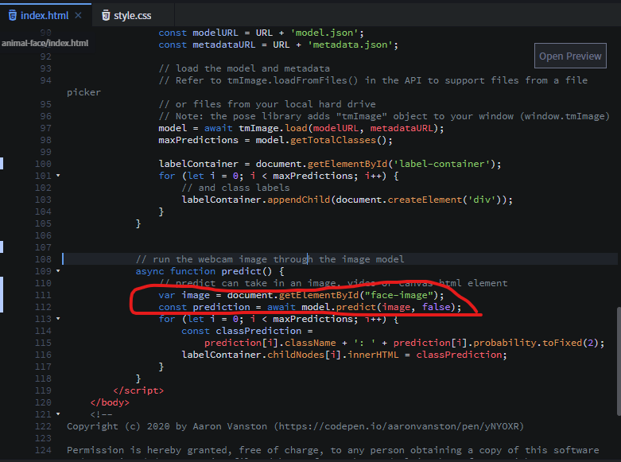Click the closing </body> tag
Viewport: 621px width, 462px height.
tap(110, 402)
